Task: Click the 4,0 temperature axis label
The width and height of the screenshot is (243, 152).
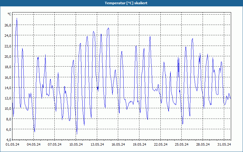Action: click(x=9, y=140)
